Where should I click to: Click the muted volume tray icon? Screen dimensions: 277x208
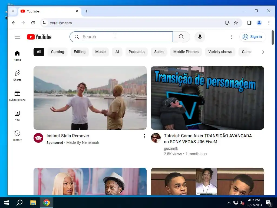tap(242, 203)
